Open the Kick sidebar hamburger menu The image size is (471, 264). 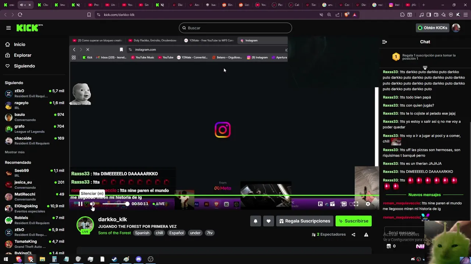pos(8,28)
